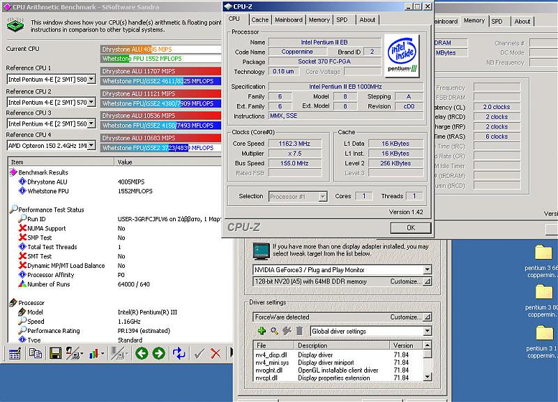The width and height of the screenshot is (558, 402).
Task: Save results with the floppy disk icon
Action: pyautogui.click(x=55, y=354)
